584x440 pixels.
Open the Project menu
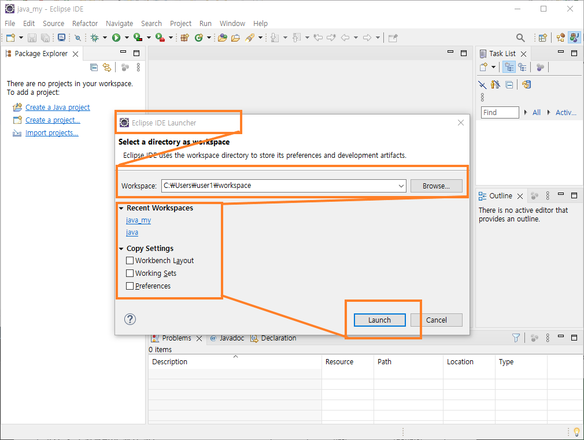[180, 24]
